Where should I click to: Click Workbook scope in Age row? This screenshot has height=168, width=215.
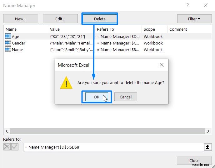(153, 36)
